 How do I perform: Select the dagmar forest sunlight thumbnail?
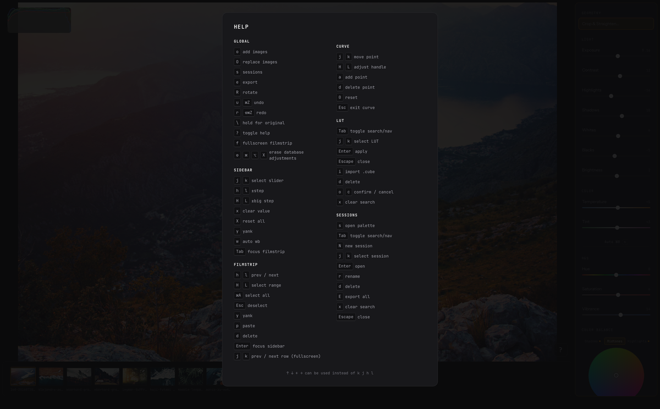(135, 377)
